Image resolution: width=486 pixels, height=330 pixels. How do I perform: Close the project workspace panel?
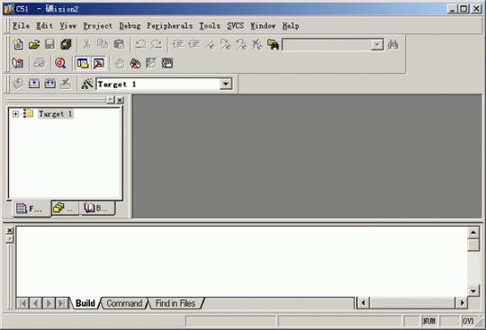120,100
